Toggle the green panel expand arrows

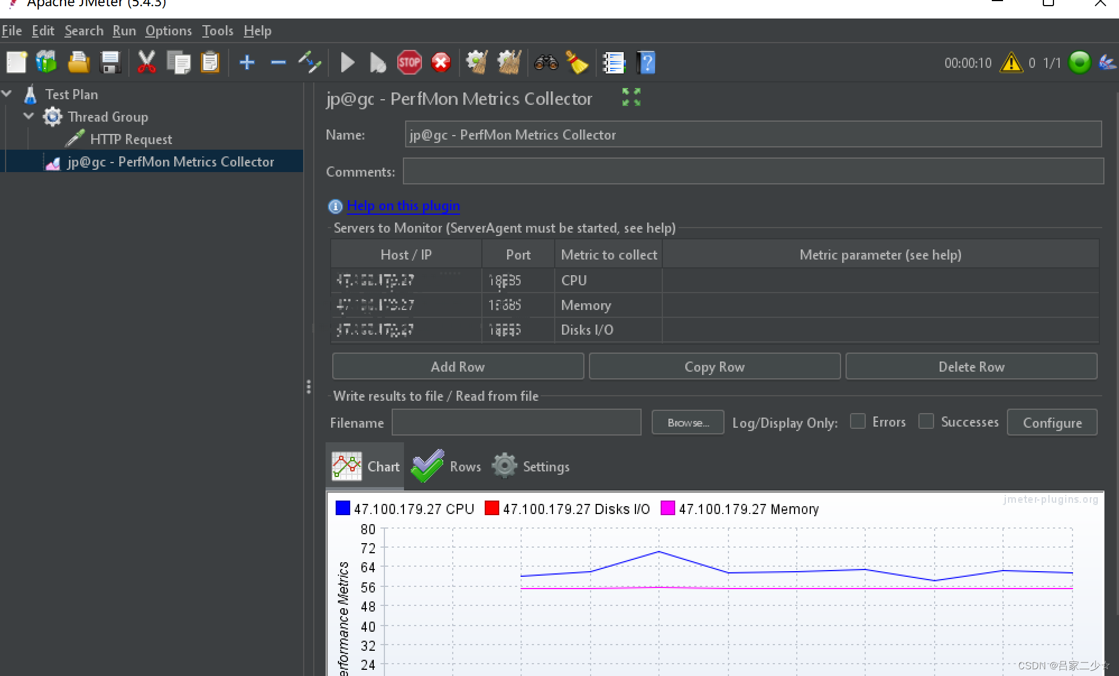coord(631,97)
